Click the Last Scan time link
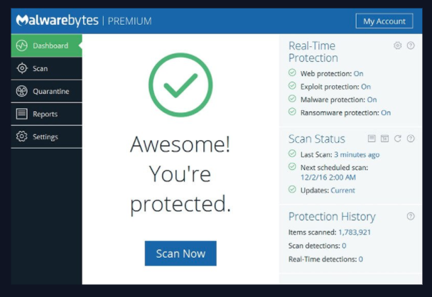 (x=356, y=154)
